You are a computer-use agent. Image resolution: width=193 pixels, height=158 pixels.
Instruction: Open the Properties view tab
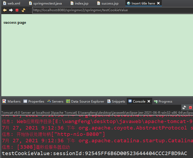pos(34,101)
